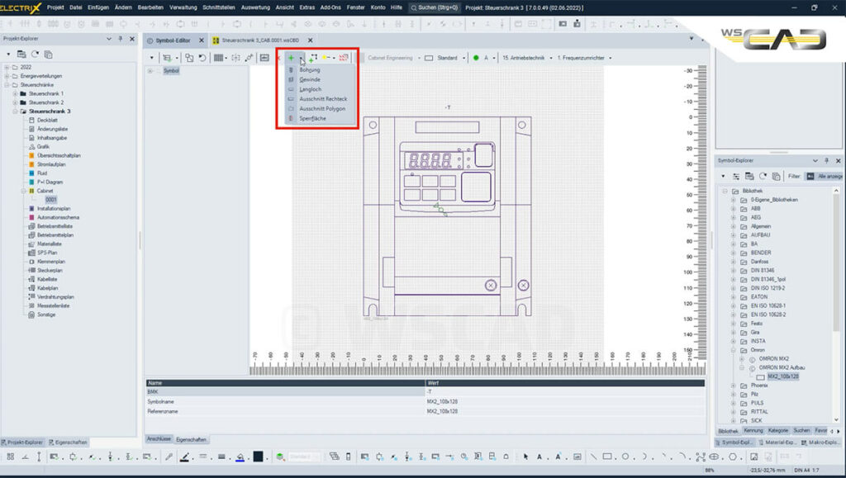Select the line drawing tool

coord(593,457)
